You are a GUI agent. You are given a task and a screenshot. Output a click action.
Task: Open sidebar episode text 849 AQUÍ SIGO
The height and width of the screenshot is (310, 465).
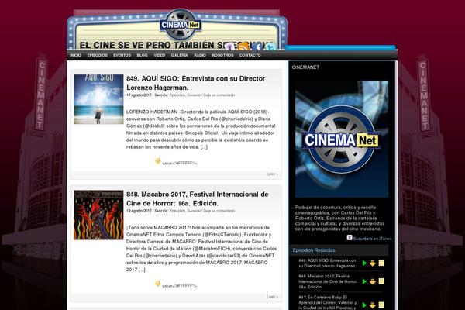coord(327,263)
